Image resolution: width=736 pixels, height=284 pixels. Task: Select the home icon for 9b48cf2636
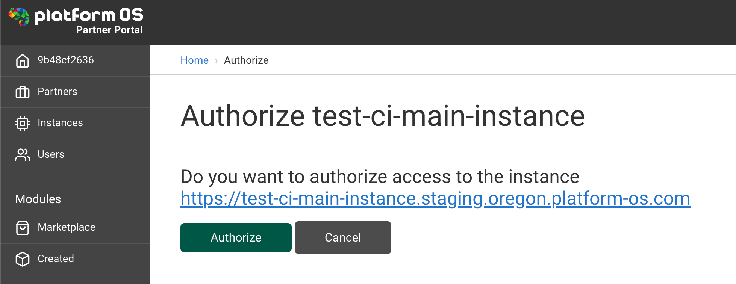tap(23, 60)
